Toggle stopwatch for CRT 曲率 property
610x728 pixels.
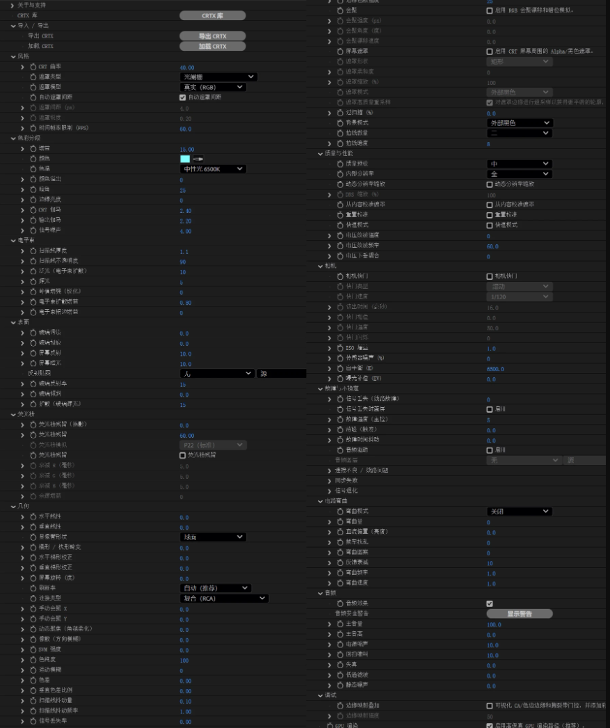point(33,67)
